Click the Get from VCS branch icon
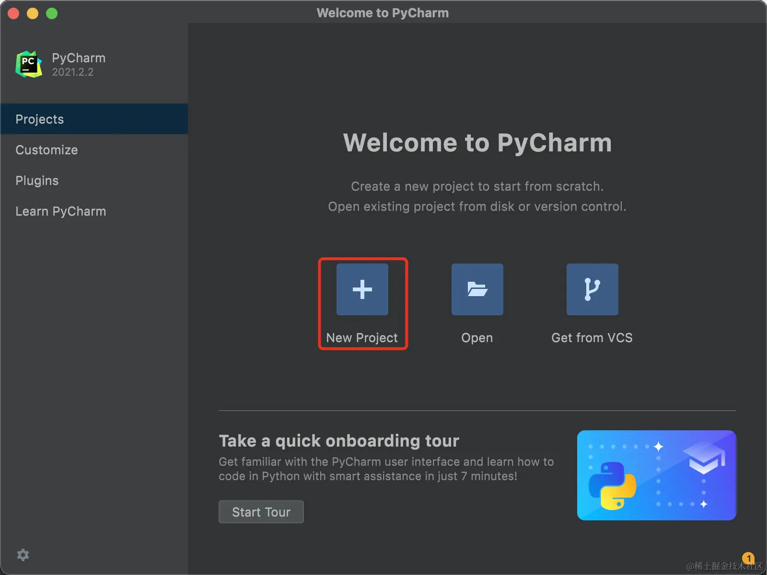Screen dimensions: 767x575 click(x=593, y=289)
